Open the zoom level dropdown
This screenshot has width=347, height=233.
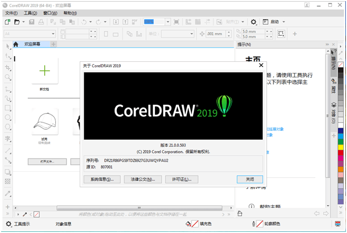pyautogui.click(x=168, y=22)
